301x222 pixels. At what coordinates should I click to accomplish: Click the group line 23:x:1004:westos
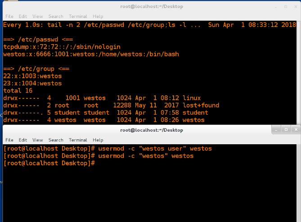pos(32,84)
